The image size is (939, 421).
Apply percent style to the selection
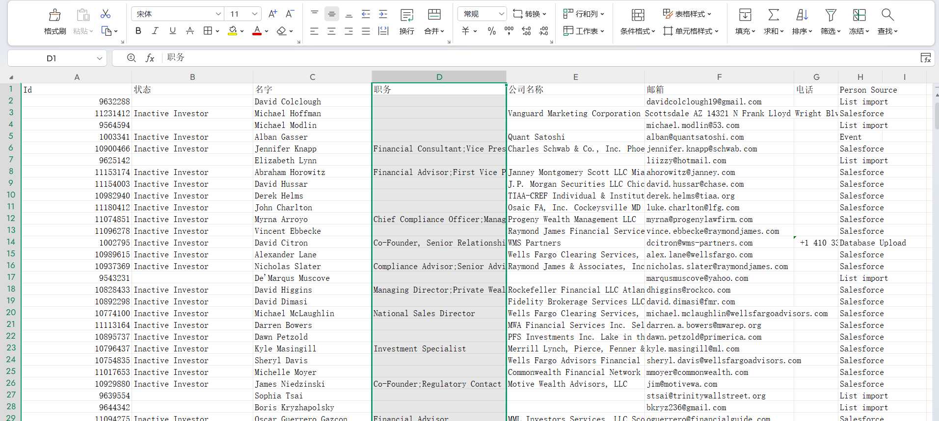491,31
